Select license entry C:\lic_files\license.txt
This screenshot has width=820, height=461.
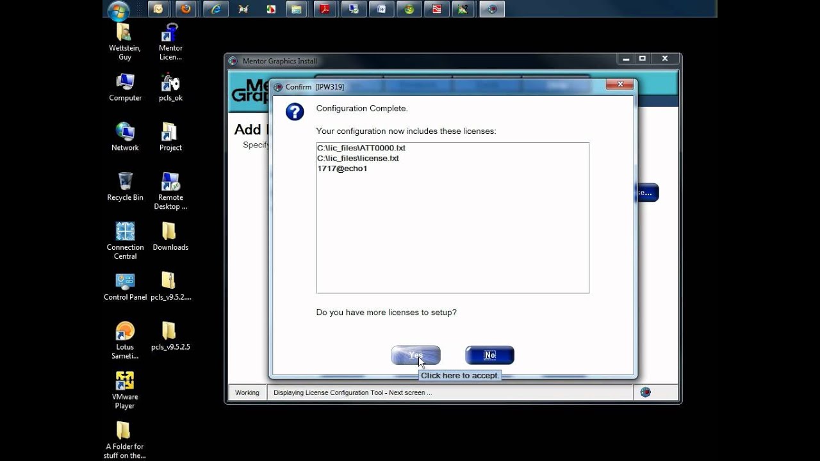358,158
